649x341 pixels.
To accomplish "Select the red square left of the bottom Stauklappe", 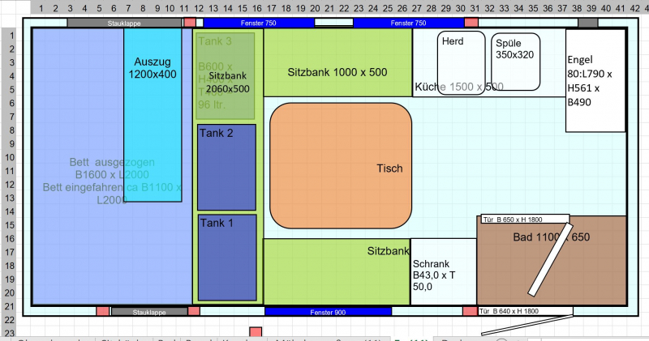I will 103,312.
